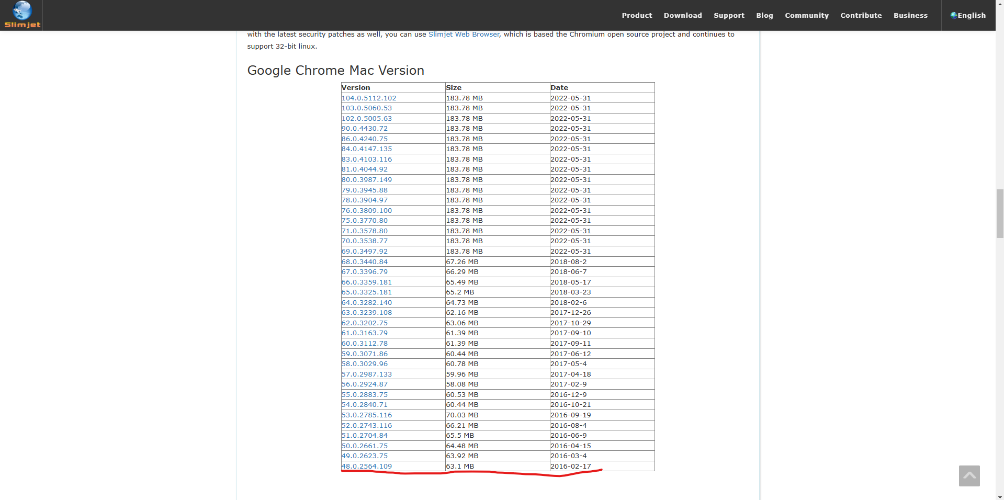Download Chrome version 50.0.2661.75
The width and height of the screenshot is (1004, 500).
pos(365,446)
